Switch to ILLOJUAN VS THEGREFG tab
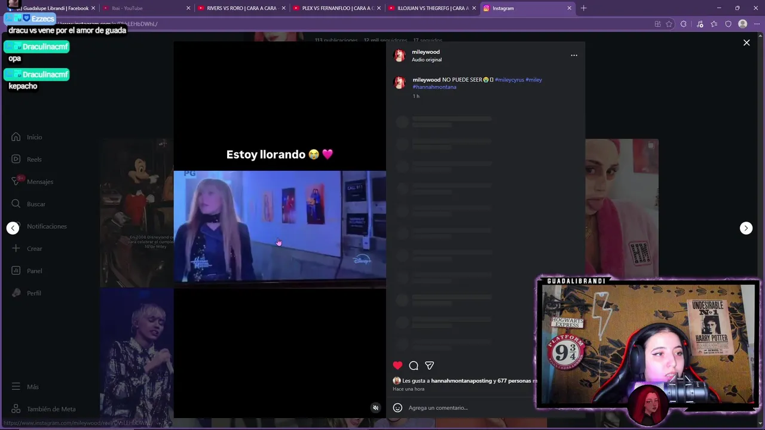Viewport: 765px width, 430px height. 432,8
